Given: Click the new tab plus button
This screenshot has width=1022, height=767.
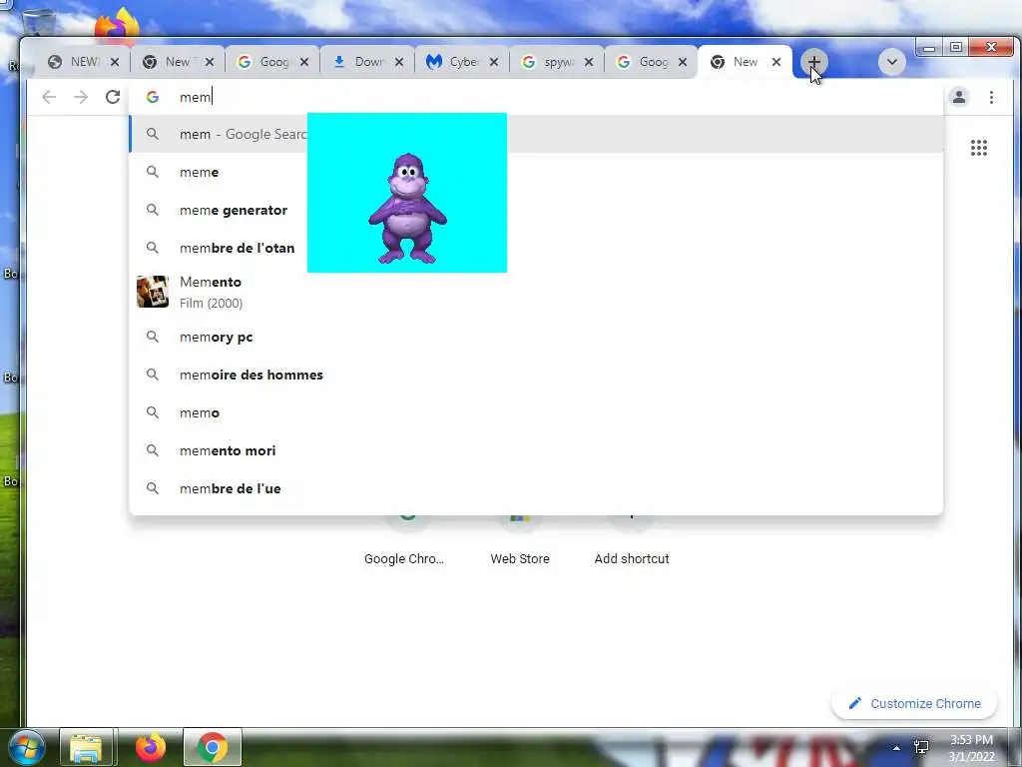Looking at the screenshot, I should pyautogui.click(x=813, y=62).
